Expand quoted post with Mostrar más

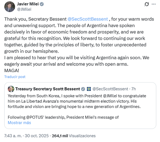tap(19, 123)
